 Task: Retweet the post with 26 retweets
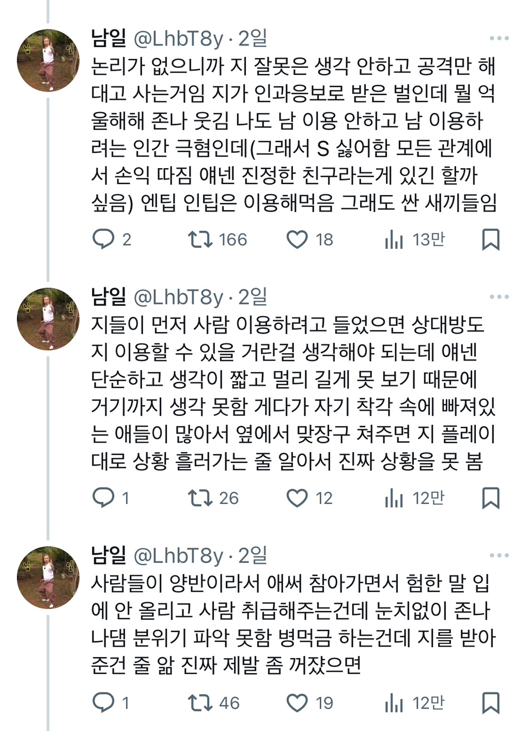point(200,498)
